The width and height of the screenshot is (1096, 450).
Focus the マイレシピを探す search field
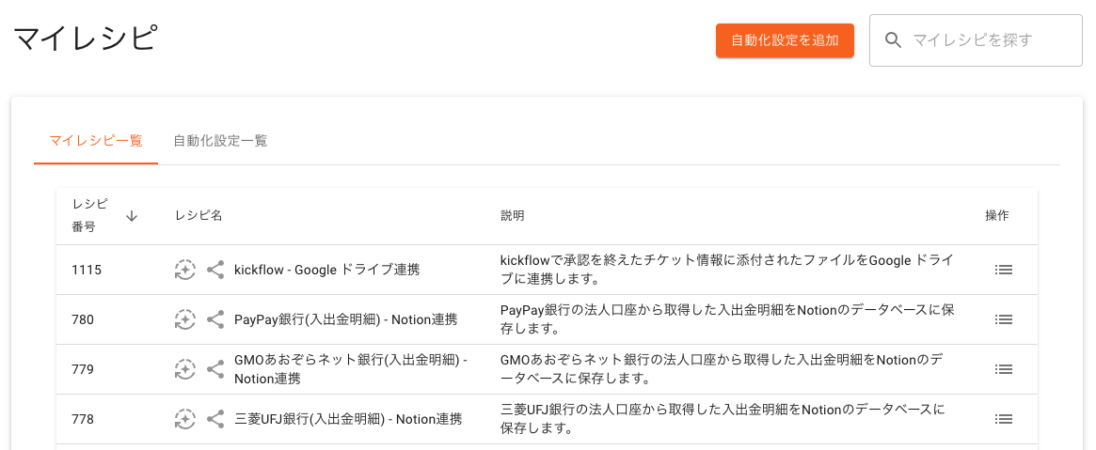point(976,40)
